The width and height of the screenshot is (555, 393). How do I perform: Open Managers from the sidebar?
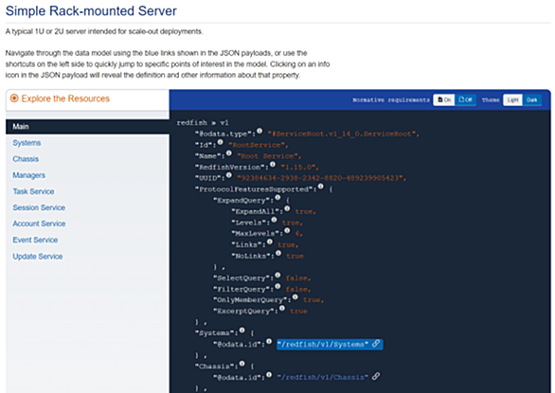pyautogui.click(x=29, y=175)
